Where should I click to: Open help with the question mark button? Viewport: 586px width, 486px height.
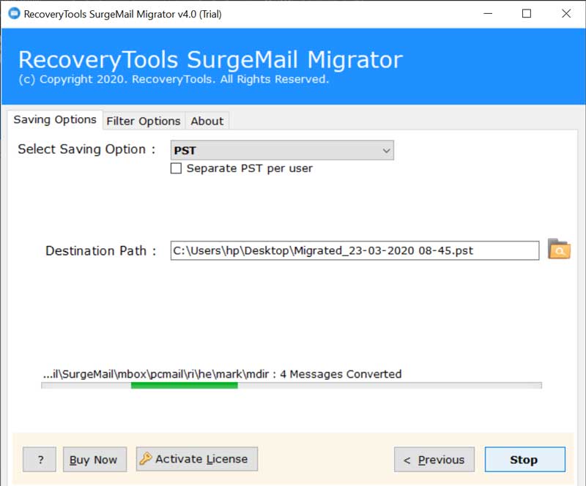pos(40,460)
